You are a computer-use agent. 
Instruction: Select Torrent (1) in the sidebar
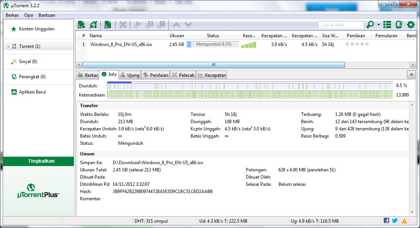[x=38, y=46]
